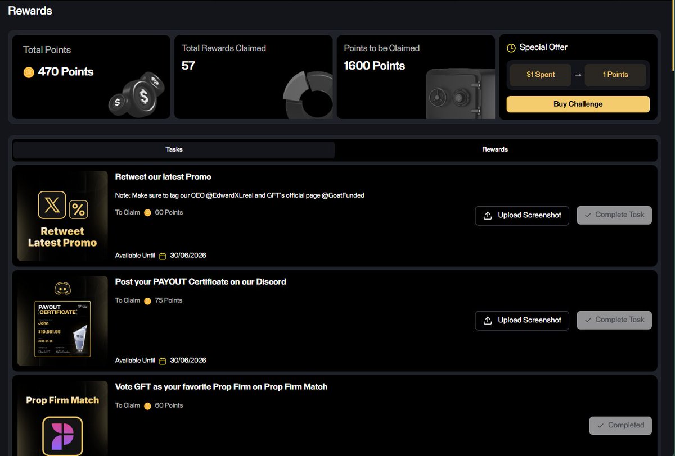
Task: Click the gold coin icon beside 470 Points
Action: (x=29, y=72)
